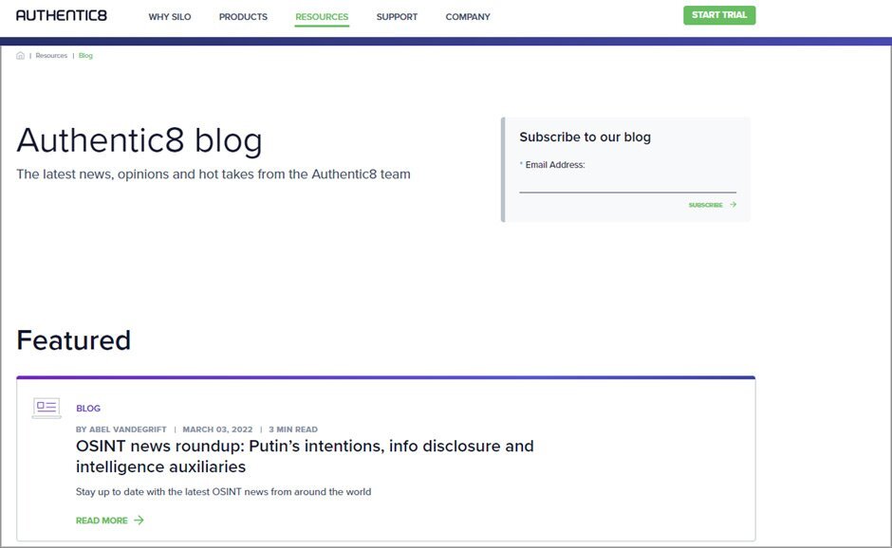Image resolution: width=892 pixels, height=548 pixels.
Task: Click the READ MORE link
Action: (102, 520)
